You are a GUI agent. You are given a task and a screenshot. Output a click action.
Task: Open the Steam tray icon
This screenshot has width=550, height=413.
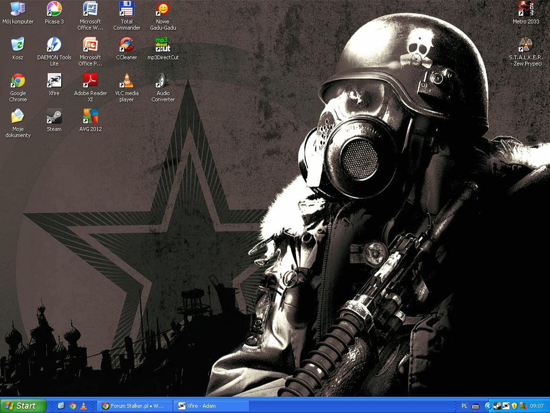(x=497, y=406)
